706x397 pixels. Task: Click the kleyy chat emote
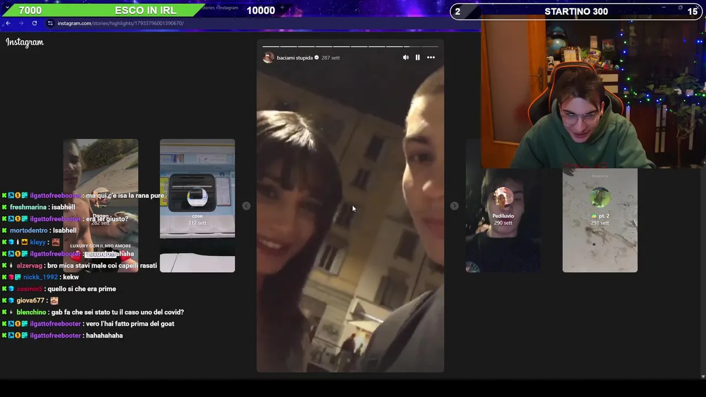coord(56,242)
